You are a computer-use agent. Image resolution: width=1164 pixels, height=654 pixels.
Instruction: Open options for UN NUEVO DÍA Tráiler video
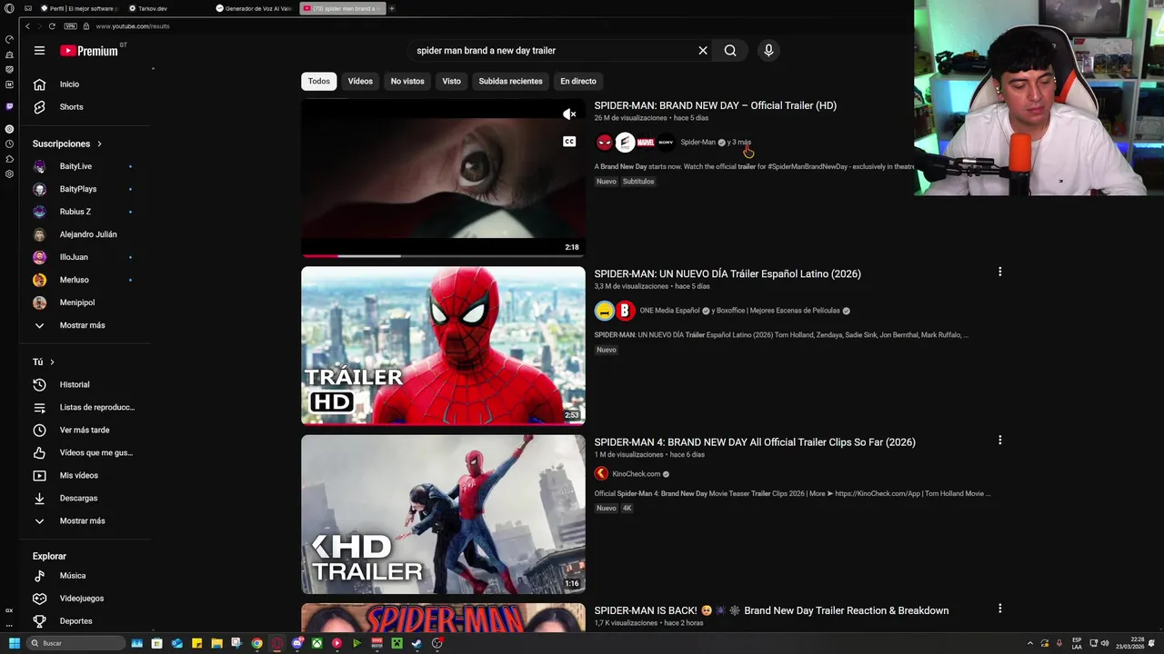999,272
